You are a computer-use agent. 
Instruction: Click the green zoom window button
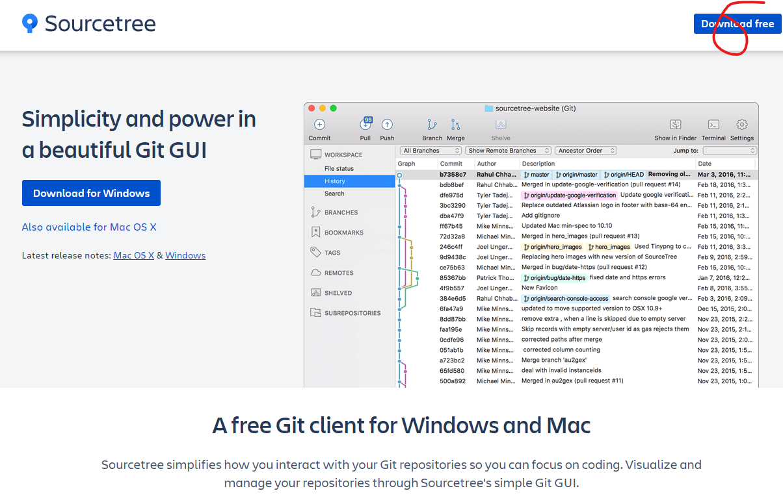[x=334, y=108]
